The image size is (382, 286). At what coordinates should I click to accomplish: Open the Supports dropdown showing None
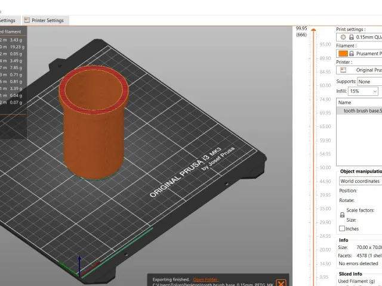pos(369,82)
